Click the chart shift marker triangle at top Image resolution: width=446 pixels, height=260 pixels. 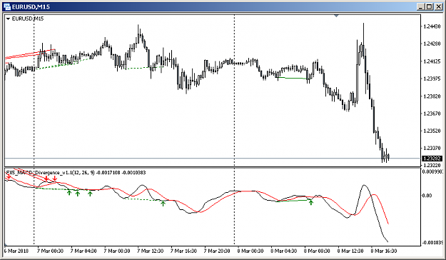[337, 16]
